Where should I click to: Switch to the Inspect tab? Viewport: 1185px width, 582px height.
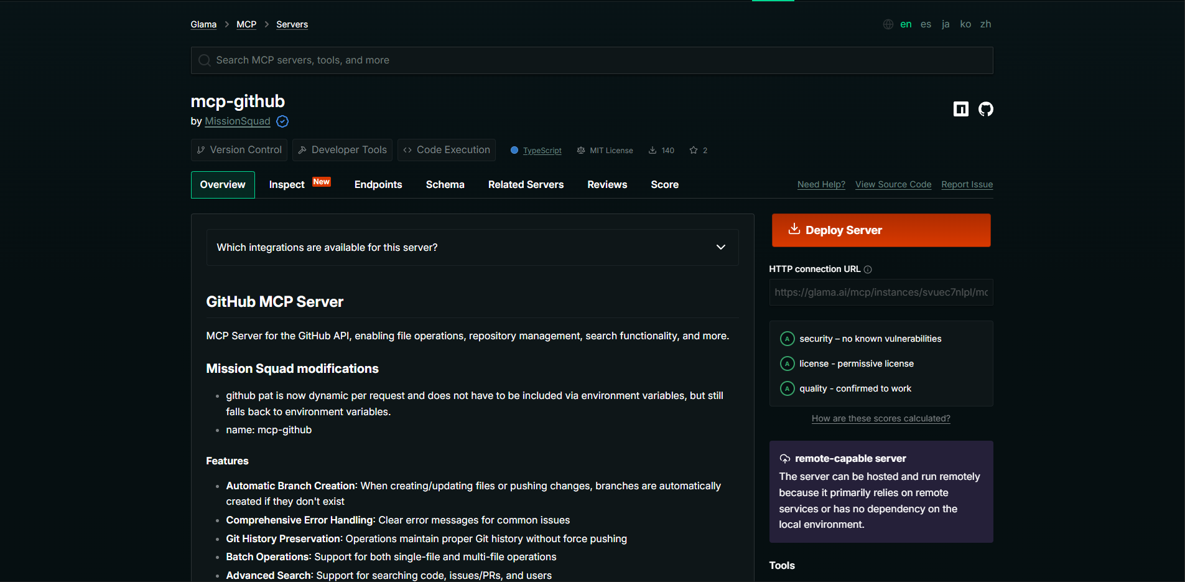pos(286,184)
